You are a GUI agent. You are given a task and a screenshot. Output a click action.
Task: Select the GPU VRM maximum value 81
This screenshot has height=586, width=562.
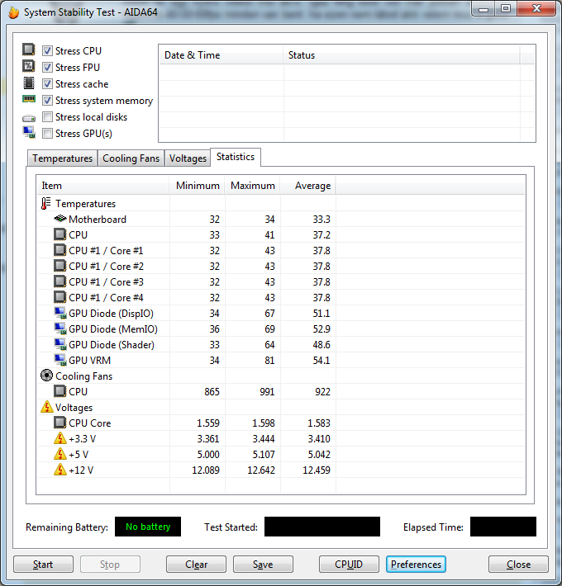[269, 361]
